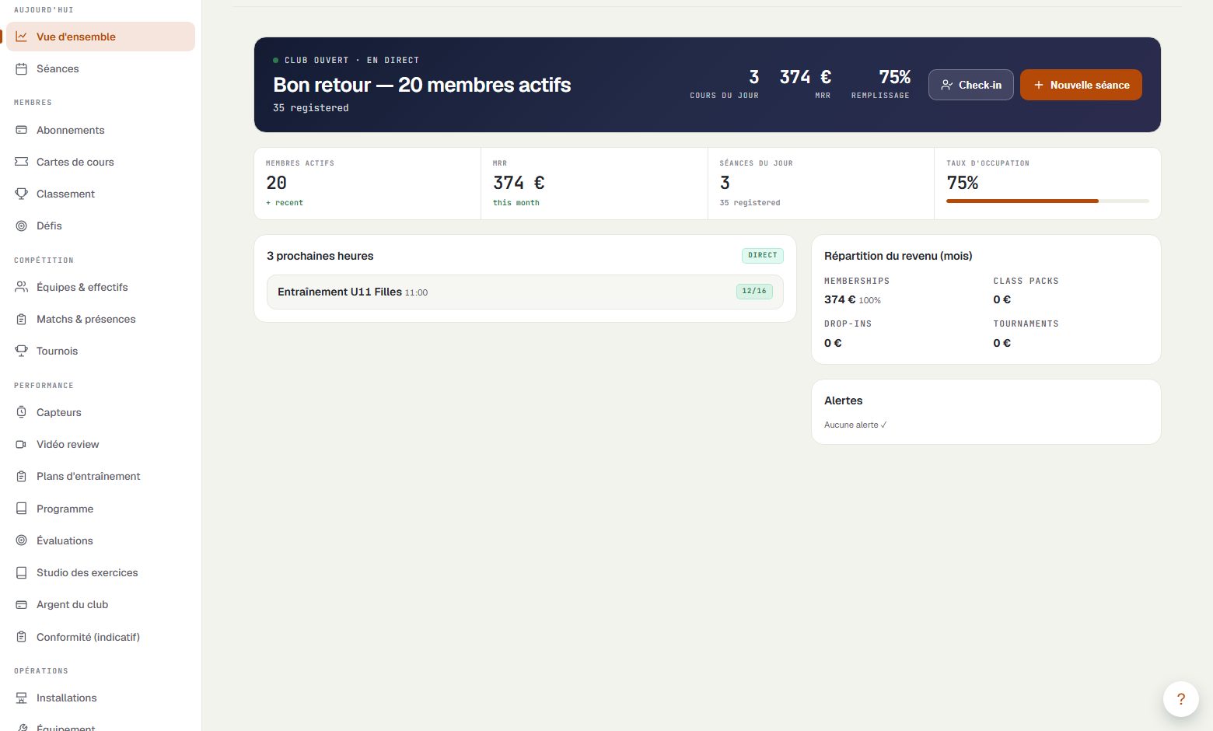The image size is (1213, 731).
Task: Click the '+ recent' label under Membres actifs
Action: point(285,203)
